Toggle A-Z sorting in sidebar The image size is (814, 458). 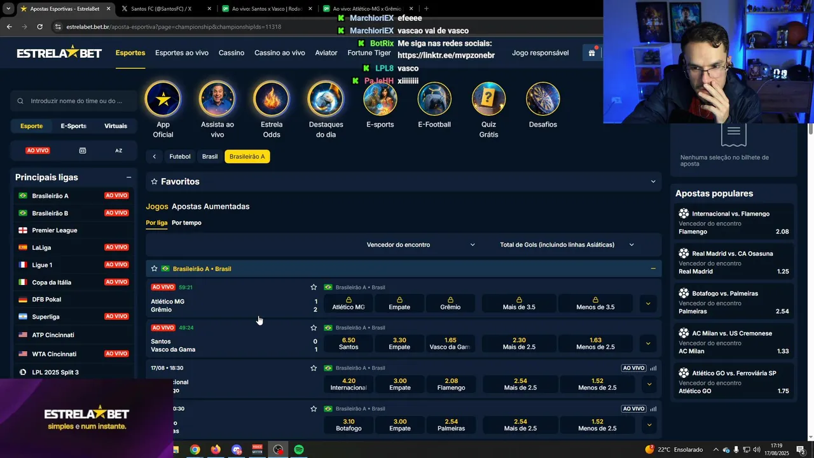(x=118, y=151)
